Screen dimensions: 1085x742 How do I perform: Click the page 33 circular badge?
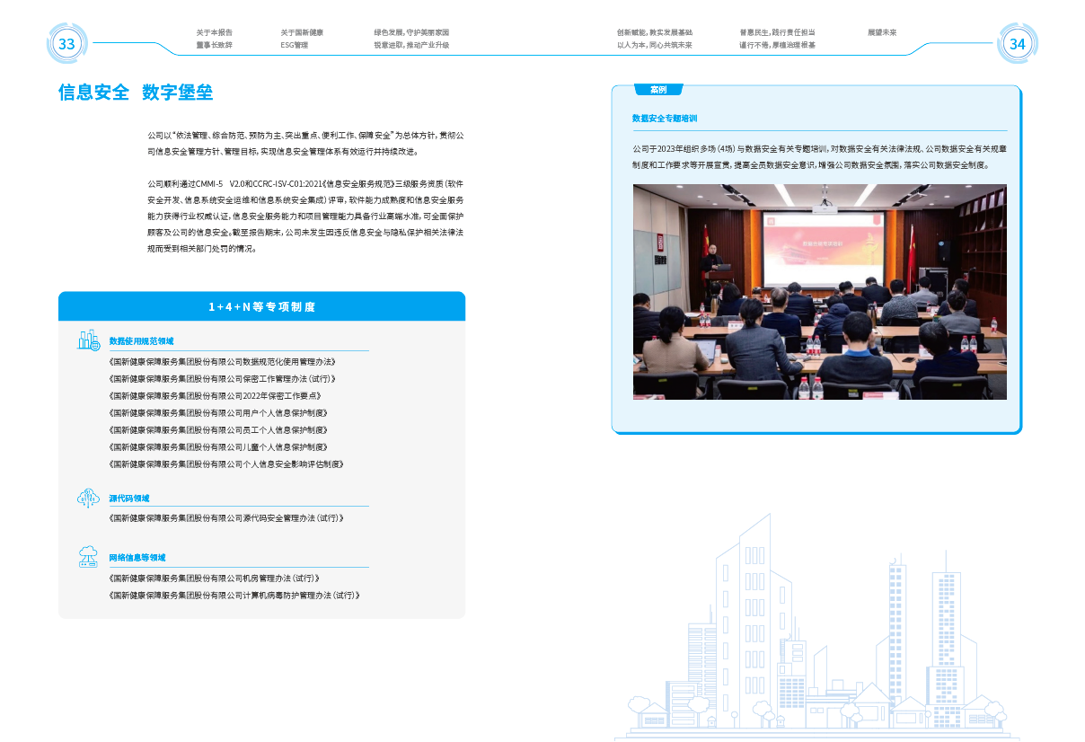click(67, 43)
